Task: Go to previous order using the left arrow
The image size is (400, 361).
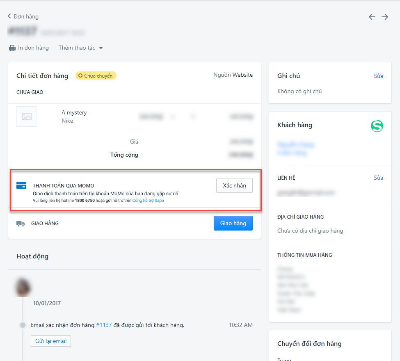Action: click(x=372, y=17)
